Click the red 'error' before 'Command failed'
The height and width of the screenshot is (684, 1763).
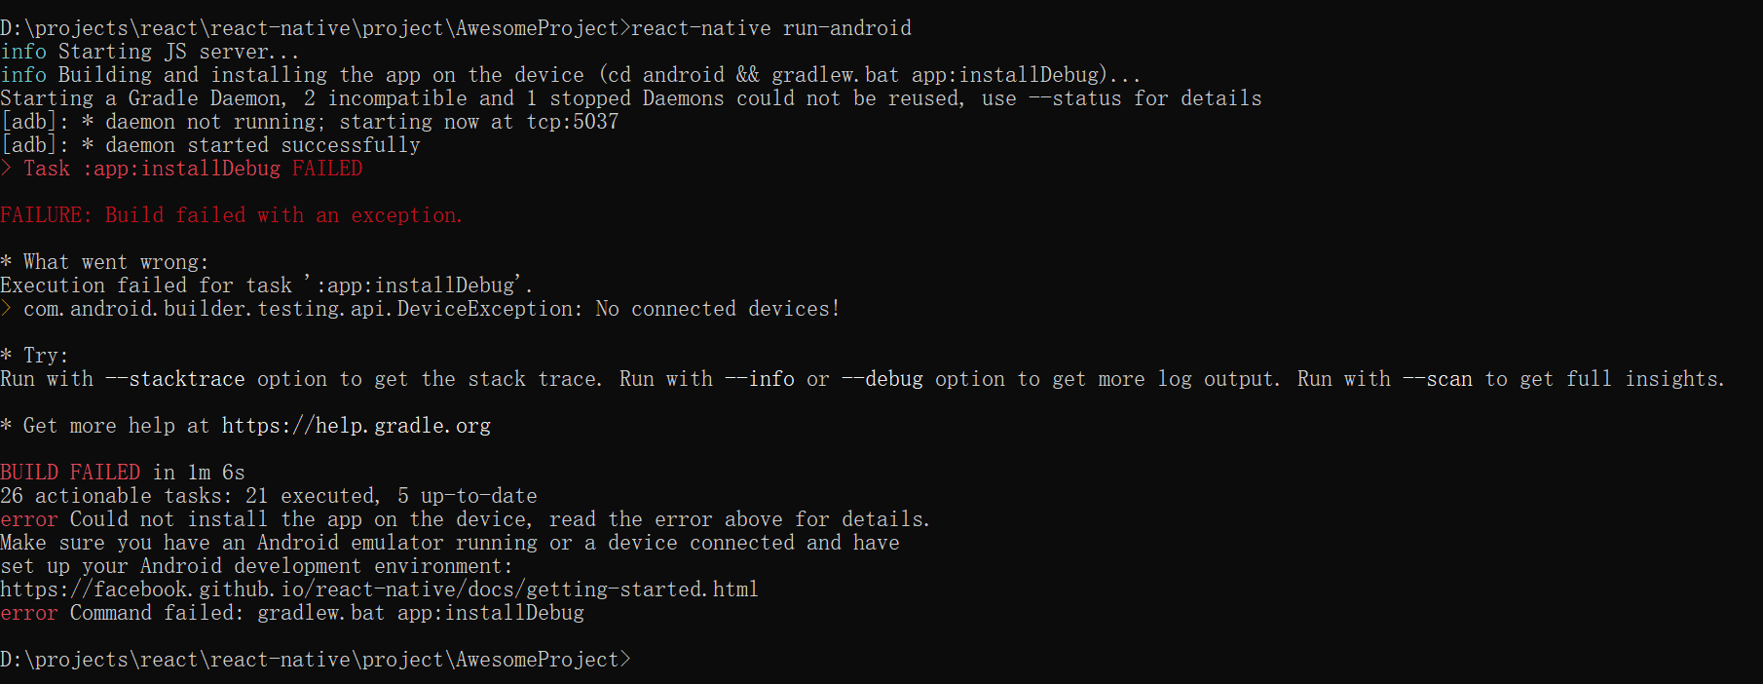click(x=29, y=613)
